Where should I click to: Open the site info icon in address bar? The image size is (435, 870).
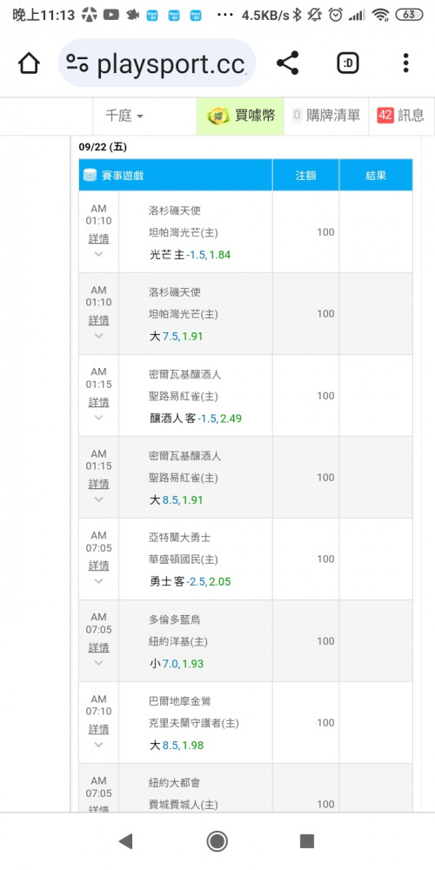point(77,64)
